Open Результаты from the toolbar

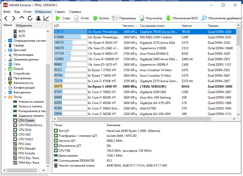point(151,18)
